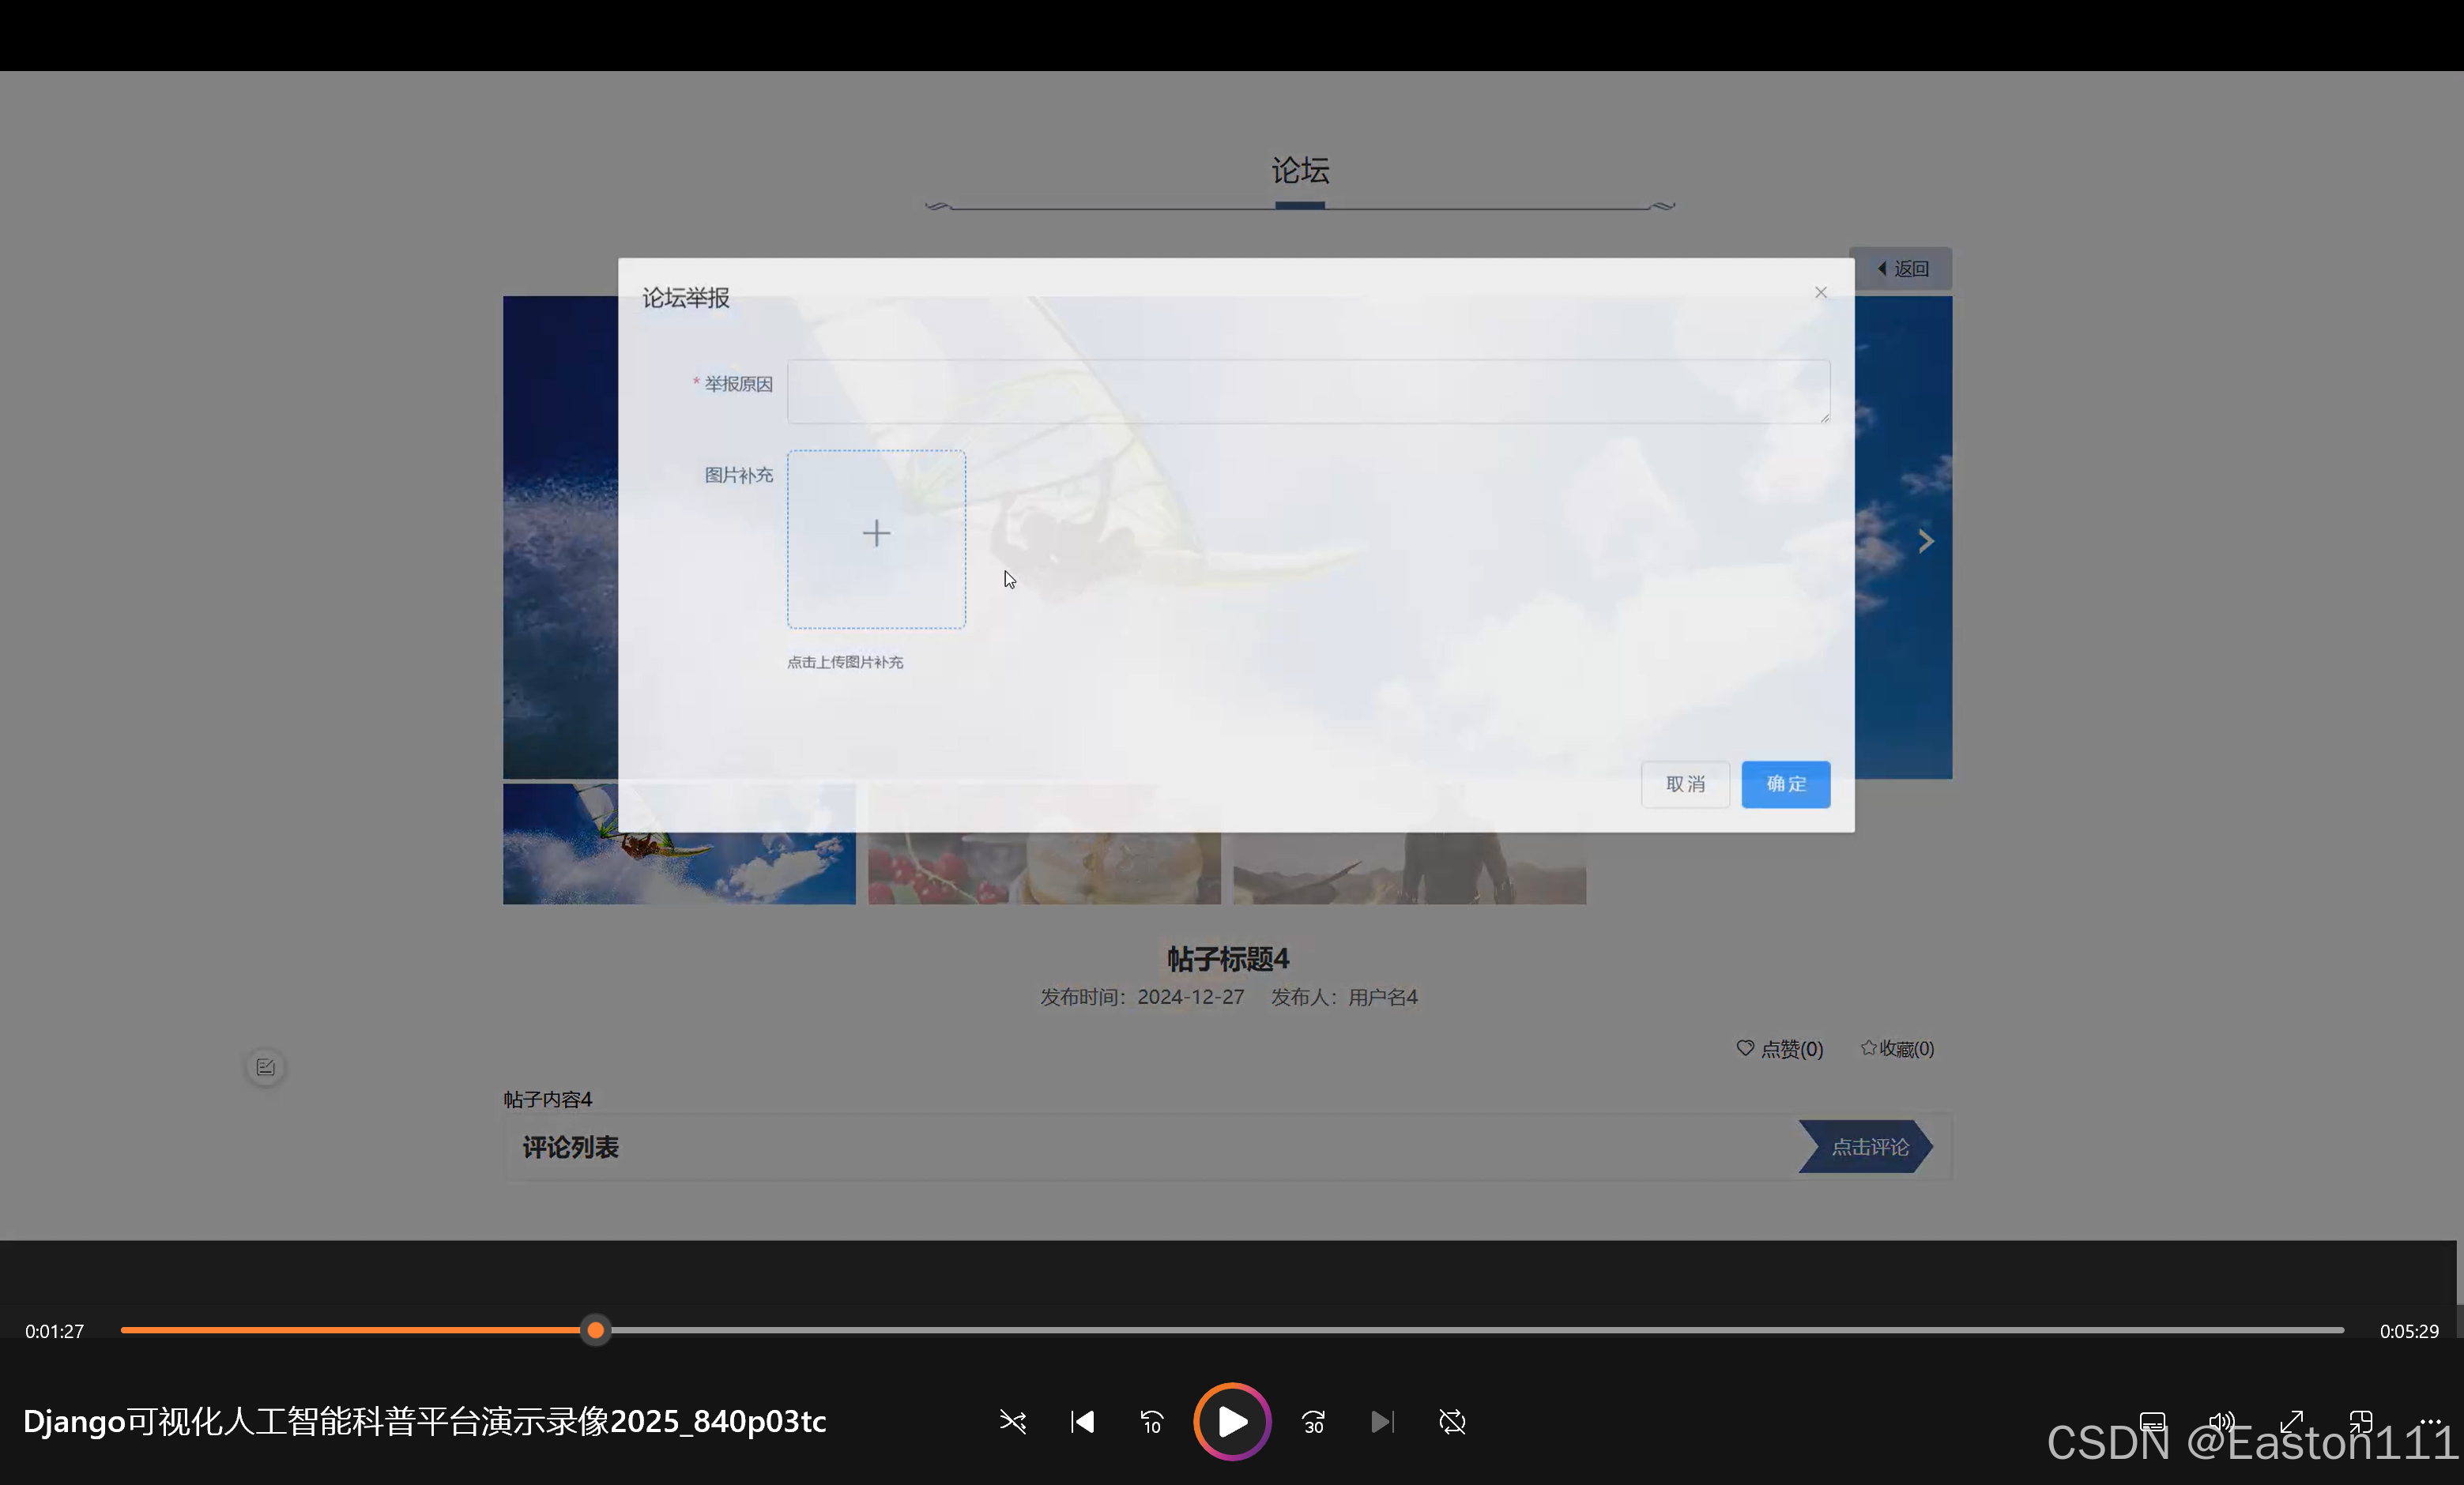Click the 取消 cancel button

[x=1685, y=784]
